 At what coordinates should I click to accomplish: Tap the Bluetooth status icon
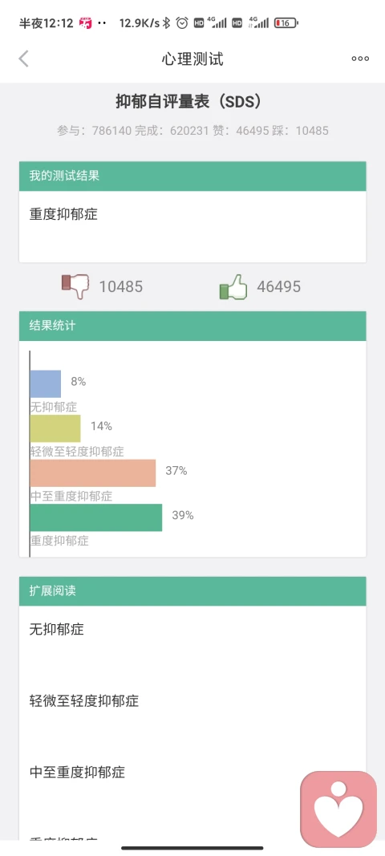pos(167,23)
